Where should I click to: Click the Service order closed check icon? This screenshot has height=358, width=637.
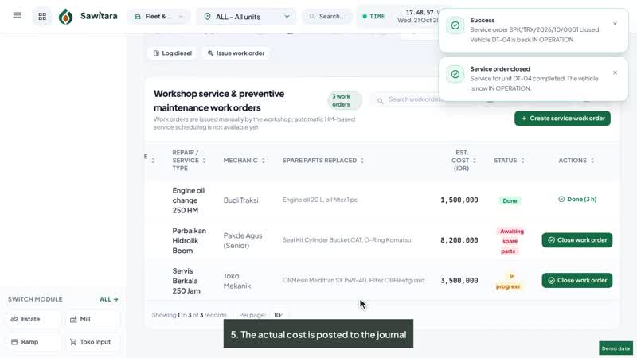[x=455, y=74]
